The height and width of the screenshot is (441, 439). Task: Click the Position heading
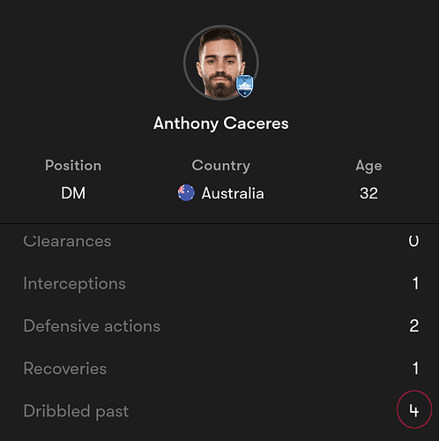(x=73, y=165)
